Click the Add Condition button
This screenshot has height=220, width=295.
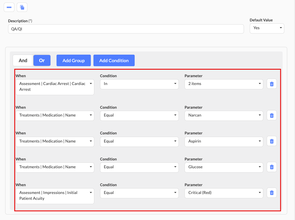[x=114, y=60]
